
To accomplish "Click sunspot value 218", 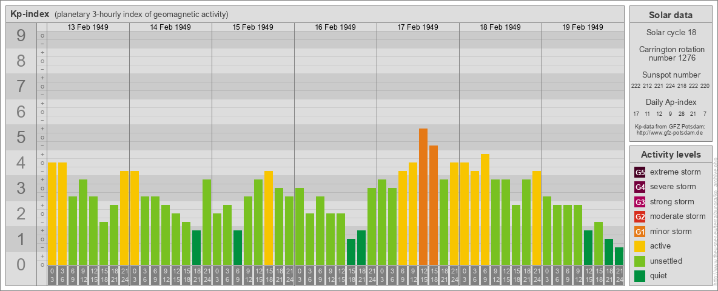I will [682, 86].
